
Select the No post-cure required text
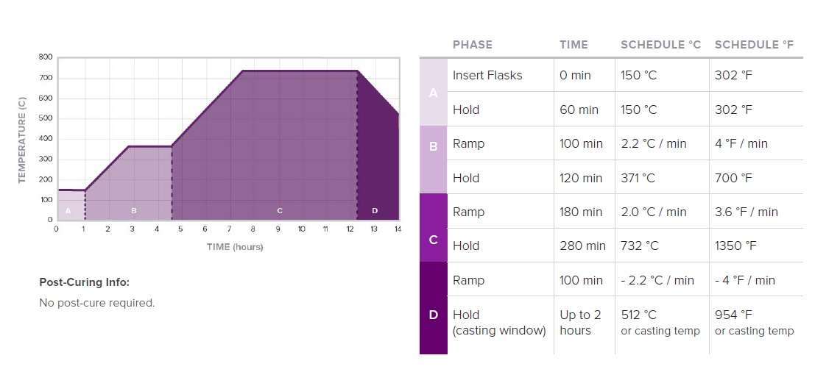point(96,303)
